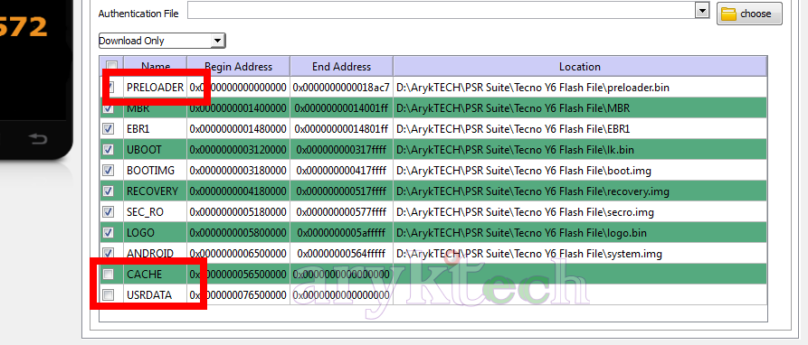Click end address 0x000000000577ffff

coord(341,212)
